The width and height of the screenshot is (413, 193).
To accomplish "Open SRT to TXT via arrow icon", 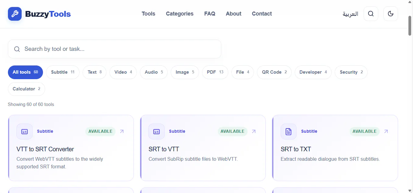I will click(x=386, y=132).
